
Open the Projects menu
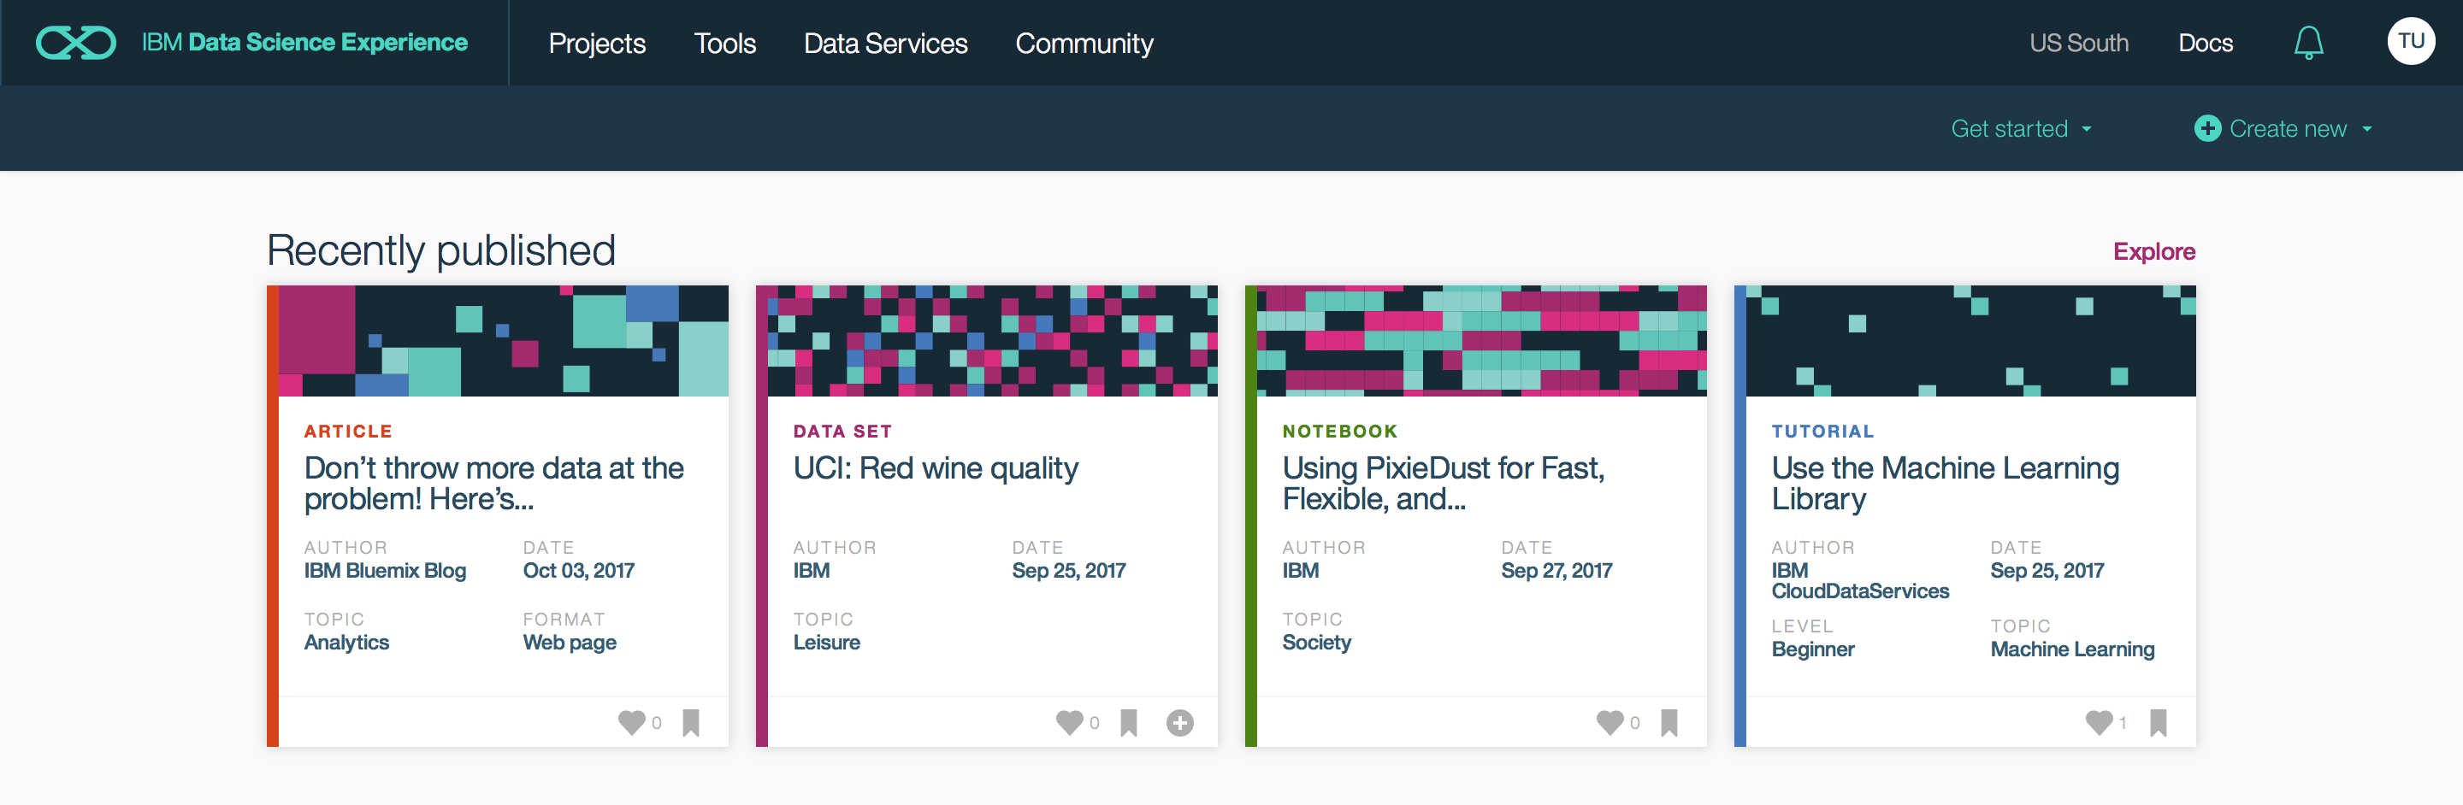pyautogui.click(x=597, y=43)
